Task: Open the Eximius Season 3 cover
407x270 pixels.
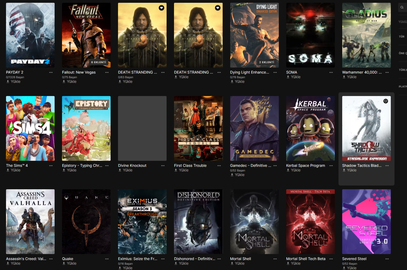Action: [142, 221]
